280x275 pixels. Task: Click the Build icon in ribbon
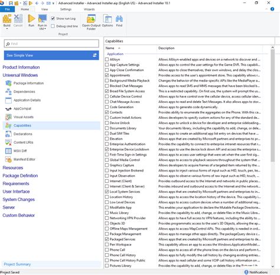click(7, 19)
